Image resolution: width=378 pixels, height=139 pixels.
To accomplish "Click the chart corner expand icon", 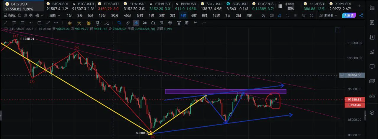I will (x=338, y=29).
